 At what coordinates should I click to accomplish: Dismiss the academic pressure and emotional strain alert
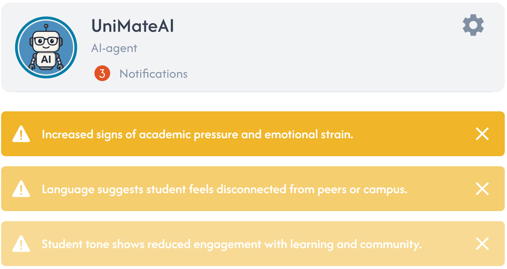(482, 134)
